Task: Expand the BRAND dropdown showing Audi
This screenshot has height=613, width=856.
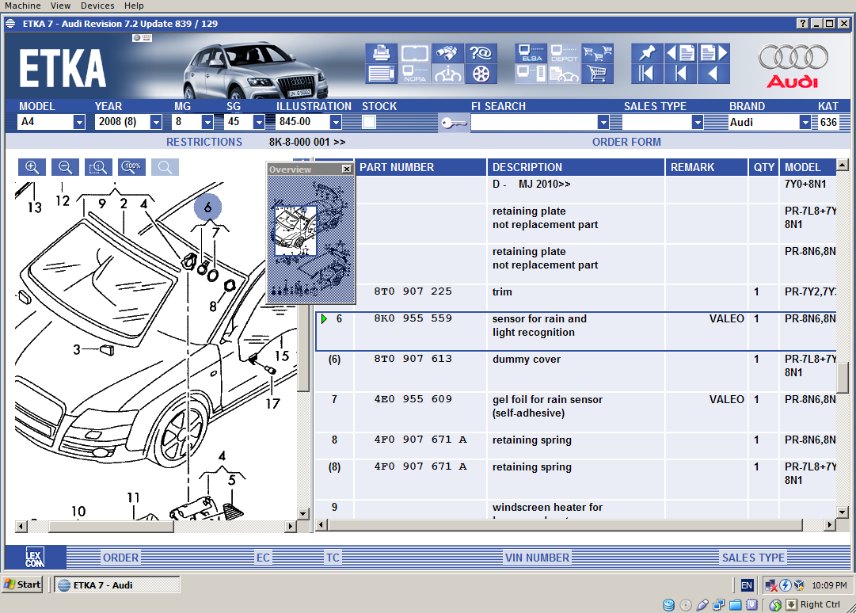Action: coord(805,122)
